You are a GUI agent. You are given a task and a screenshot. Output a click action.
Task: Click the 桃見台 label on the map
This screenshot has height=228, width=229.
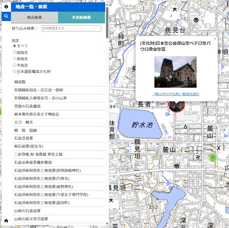175,30
